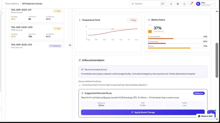Click the main vertical scrollbar thumb
The width and height of the screenshot is (220, 123).
pos(217,60)
